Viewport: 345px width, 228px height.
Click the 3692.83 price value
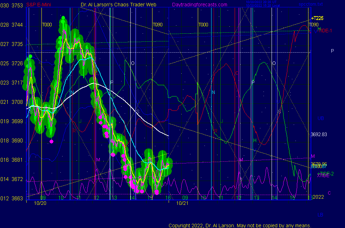(x=319, y=134)
